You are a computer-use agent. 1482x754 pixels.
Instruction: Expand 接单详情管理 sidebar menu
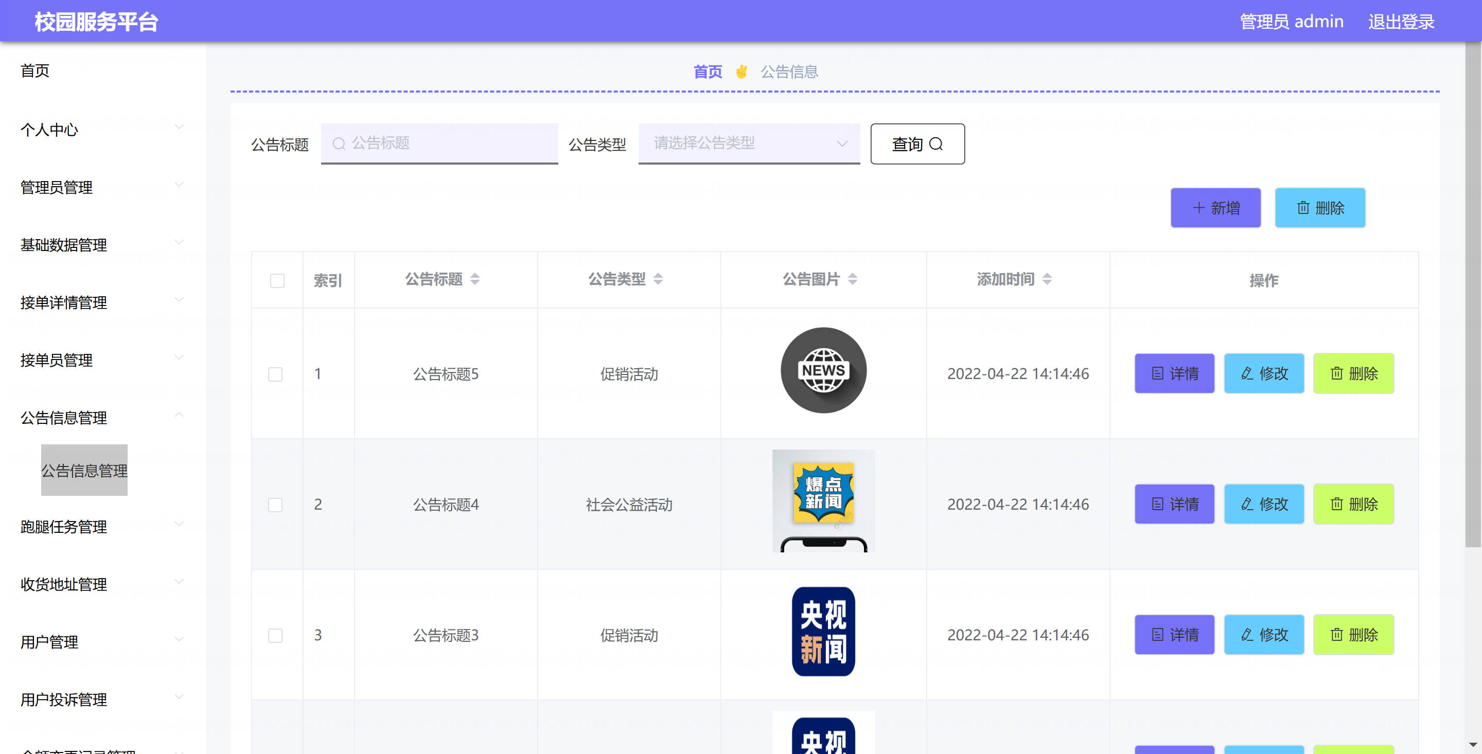coord(103,302)
